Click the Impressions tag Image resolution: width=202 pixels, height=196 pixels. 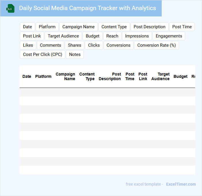pyautogui.click(x=137, y=36)
